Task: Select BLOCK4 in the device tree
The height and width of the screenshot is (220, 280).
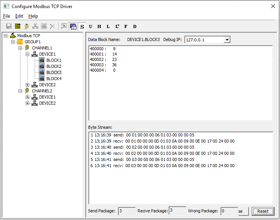Action: (54, 79)
